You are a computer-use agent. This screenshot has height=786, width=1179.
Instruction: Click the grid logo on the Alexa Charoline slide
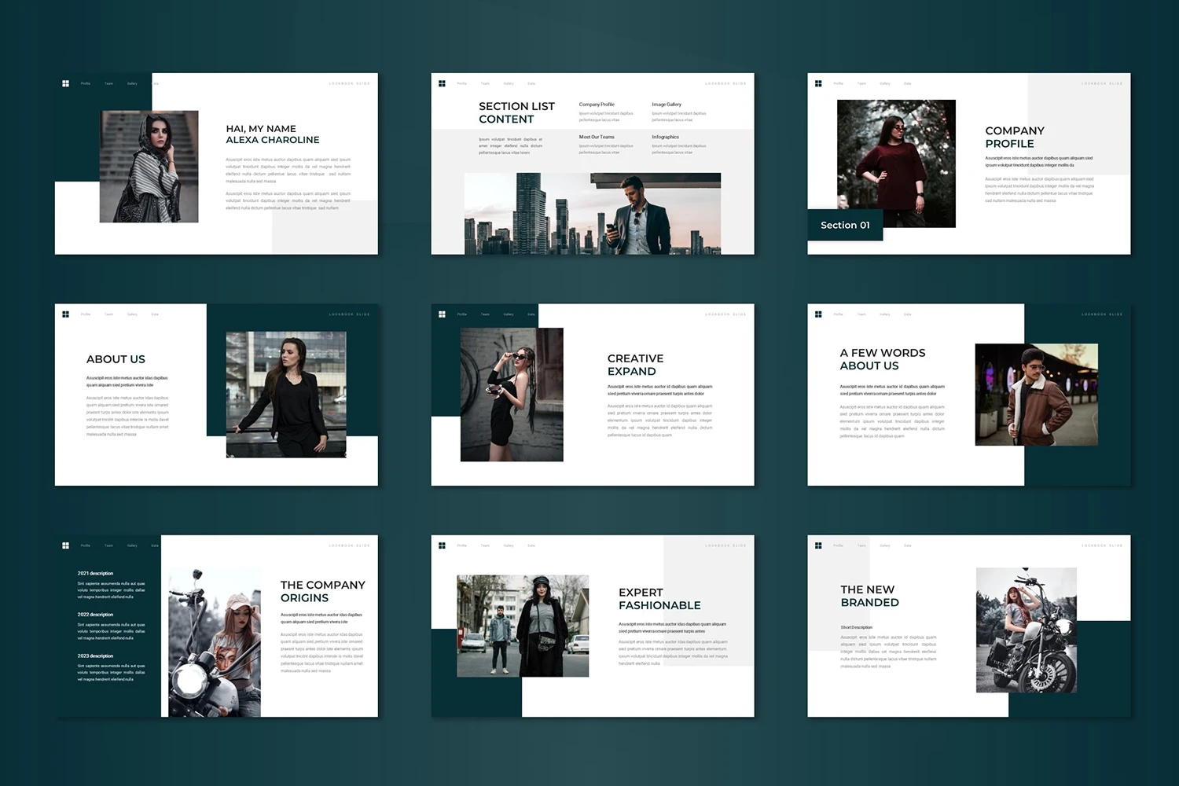65,83
